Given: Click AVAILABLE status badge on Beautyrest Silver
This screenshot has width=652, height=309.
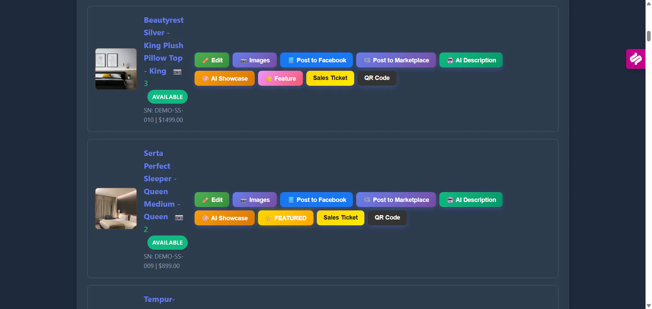Looking at the screenshot, I should pos(167,97).
